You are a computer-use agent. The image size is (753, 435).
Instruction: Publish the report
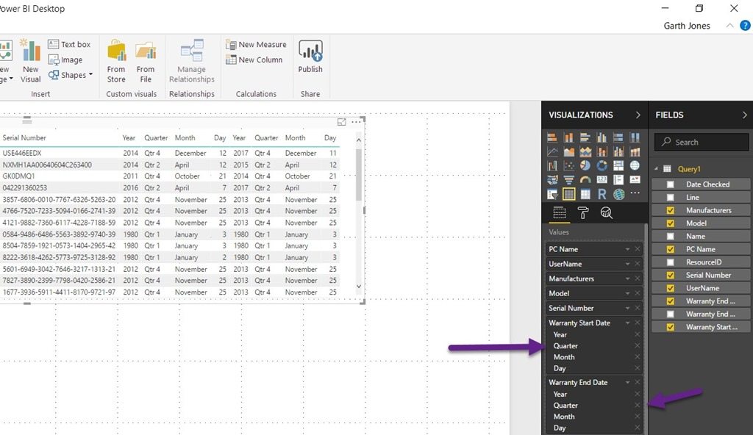tap(310, 57)
